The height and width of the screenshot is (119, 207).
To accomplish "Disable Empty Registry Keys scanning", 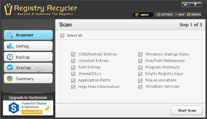I will point(140,74).
